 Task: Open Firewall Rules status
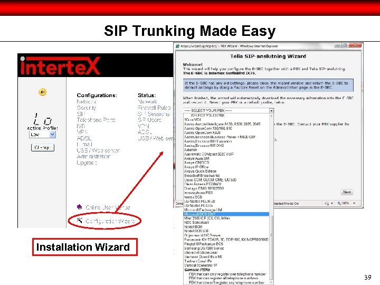[154, 108]
